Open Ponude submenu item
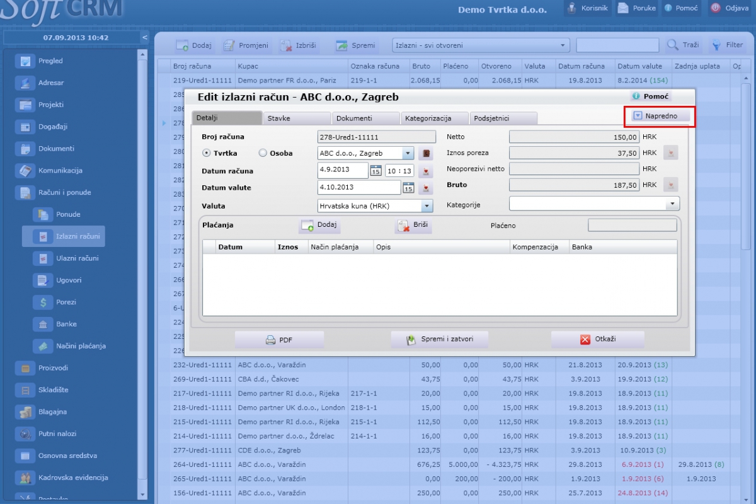This screenshot has width=756, height=504. pyautogui.click(x=68, y=214)
